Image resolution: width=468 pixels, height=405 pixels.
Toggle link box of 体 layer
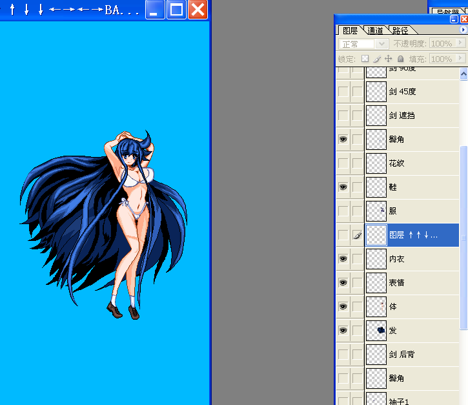tap(358, 307)
